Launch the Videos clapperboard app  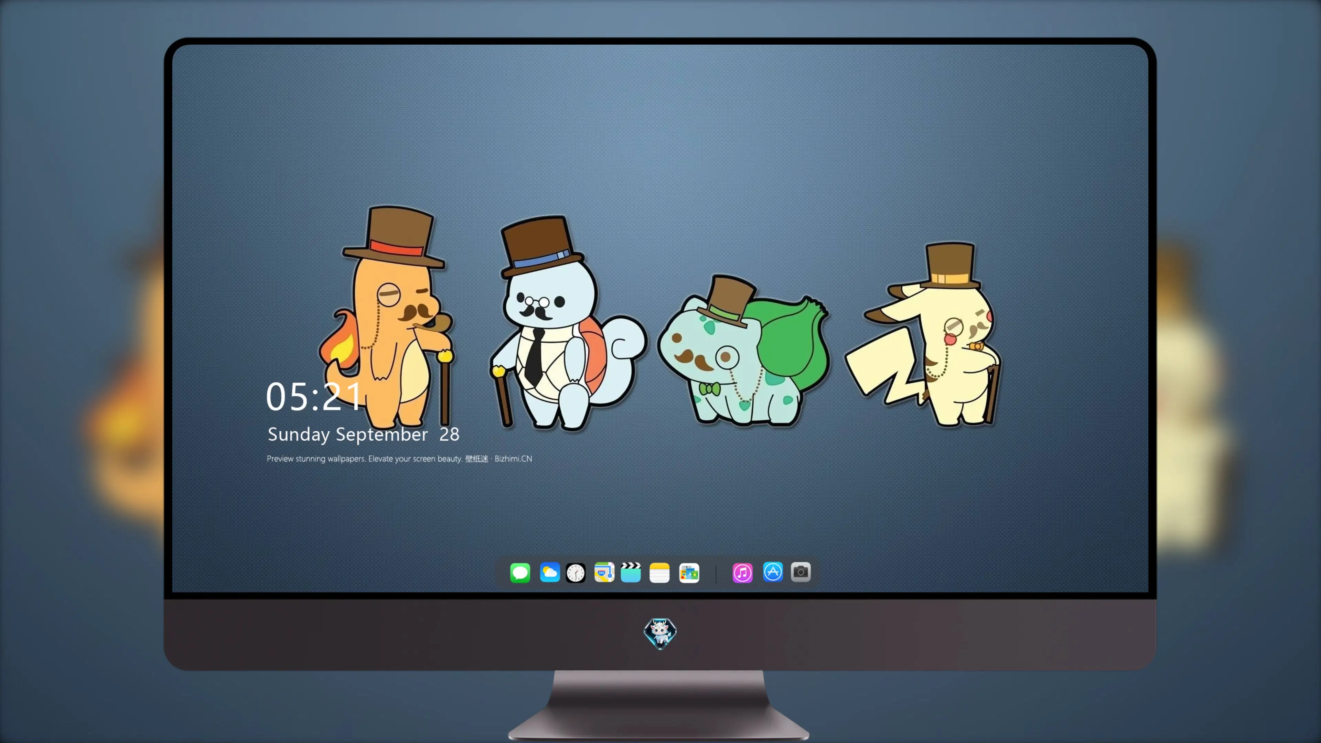631,572
